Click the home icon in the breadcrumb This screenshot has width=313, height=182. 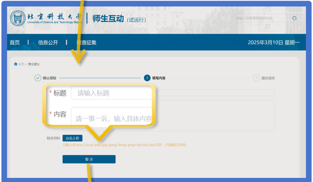click(x=15, y=64)
